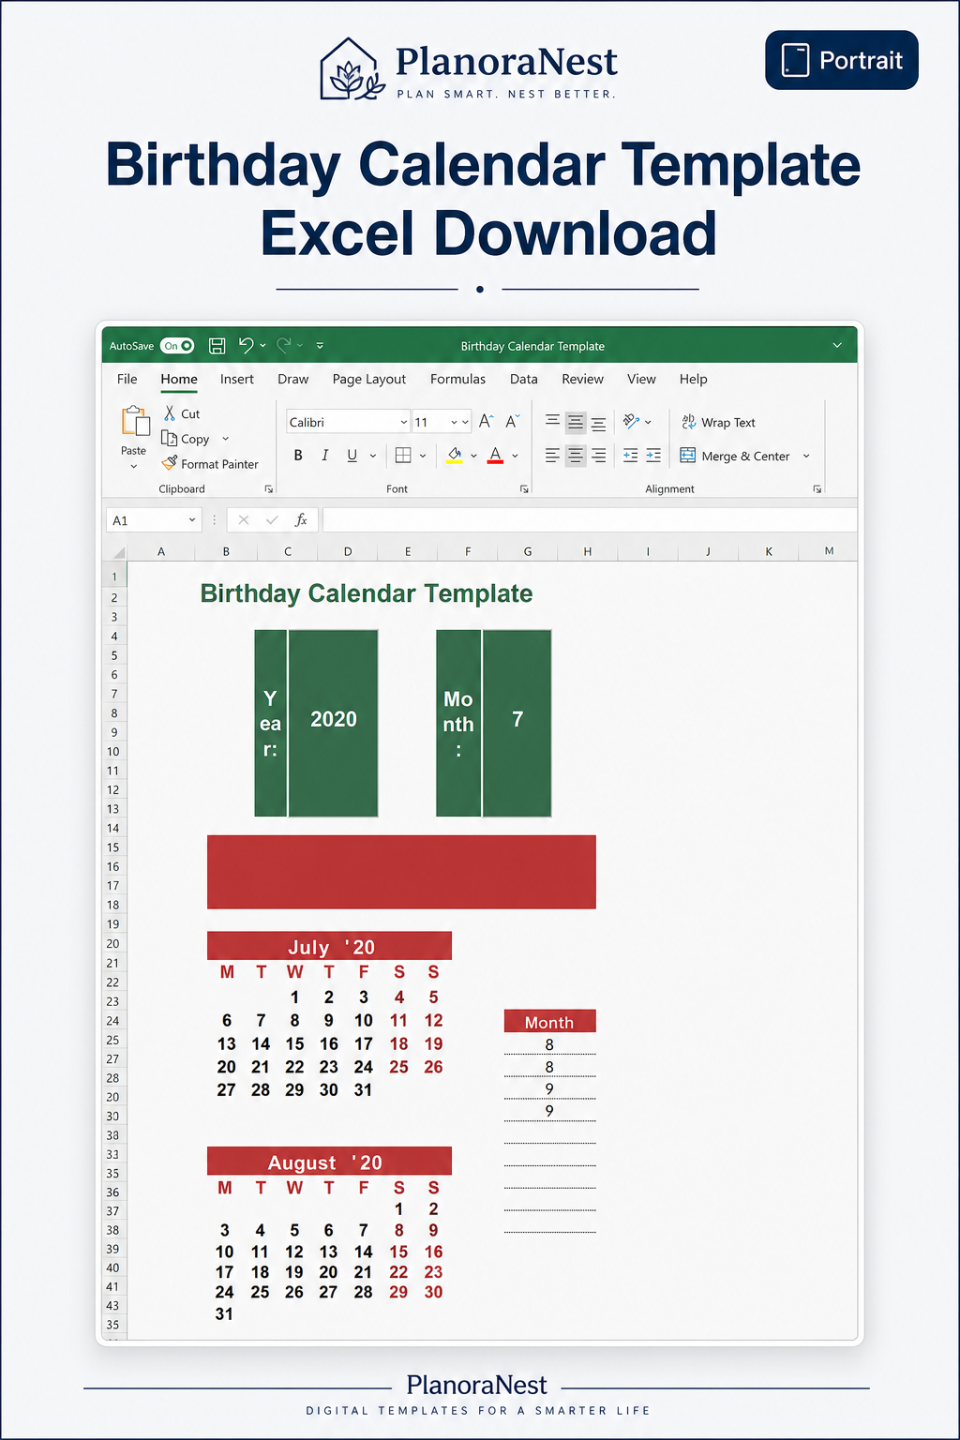Open the Paste options dropdown arrow
The width and height of the screenshot is (960, 1440).
point(134,466)
